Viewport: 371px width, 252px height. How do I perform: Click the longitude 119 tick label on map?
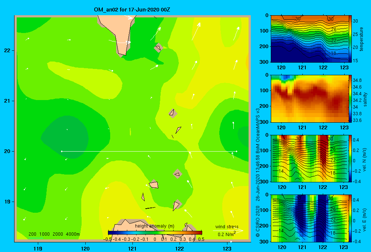(x=38, y=248)
